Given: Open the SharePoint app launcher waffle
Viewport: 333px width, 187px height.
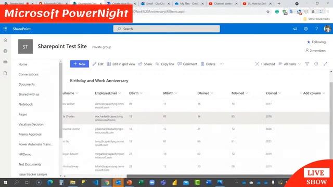Looking at the screenshot, I should (x=5, y=29).
